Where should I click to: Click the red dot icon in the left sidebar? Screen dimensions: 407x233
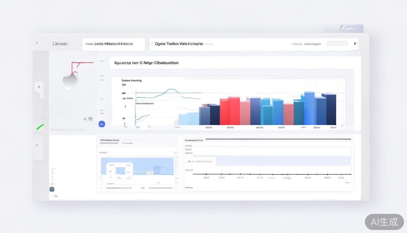click(39, 87)
